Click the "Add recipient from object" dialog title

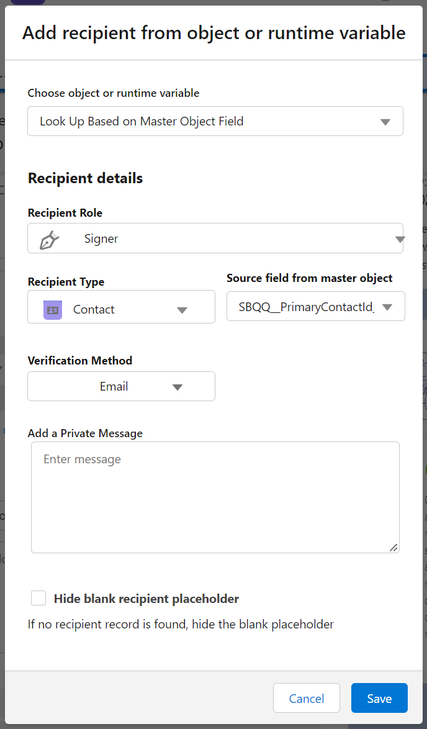coord(214,33)
